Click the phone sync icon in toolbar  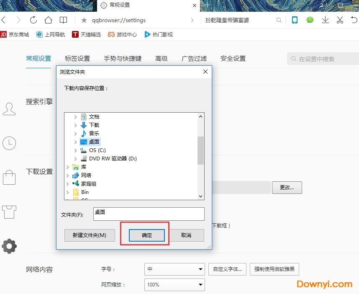point(295,20)
